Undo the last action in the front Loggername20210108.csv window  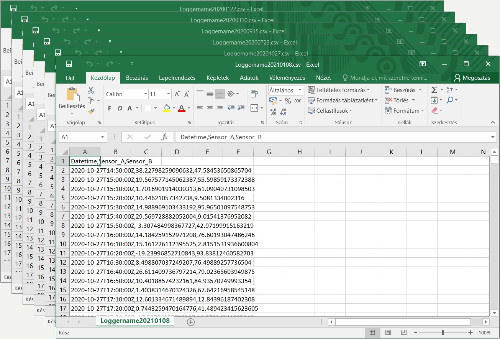[x=89, y=64]
